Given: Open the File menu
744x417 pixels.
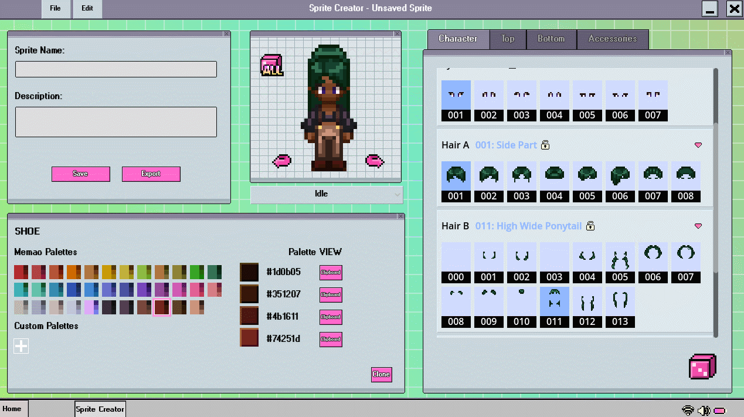Looking at the screenshot, I should [x=56, y=8].
